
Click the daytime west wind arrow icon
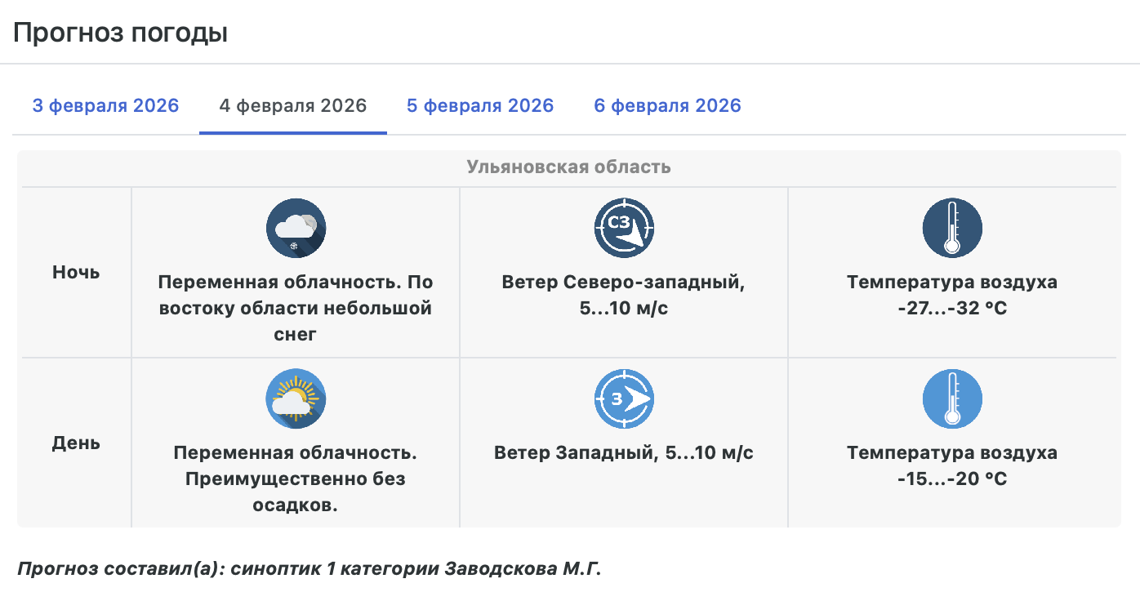point(624,398)
